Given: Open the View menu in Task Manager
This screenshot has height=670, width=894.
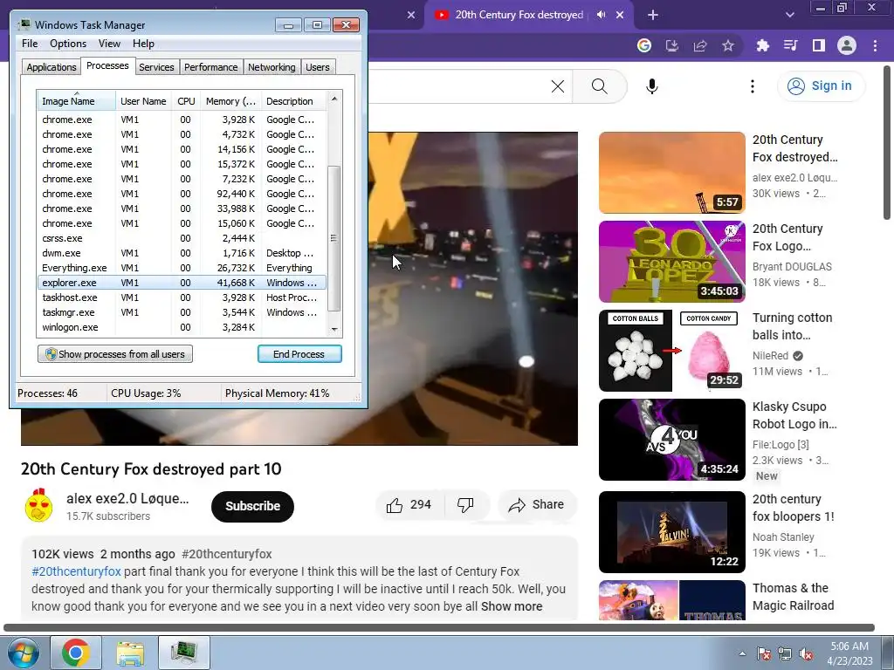Looking at the screenshot, I should 109,44.
